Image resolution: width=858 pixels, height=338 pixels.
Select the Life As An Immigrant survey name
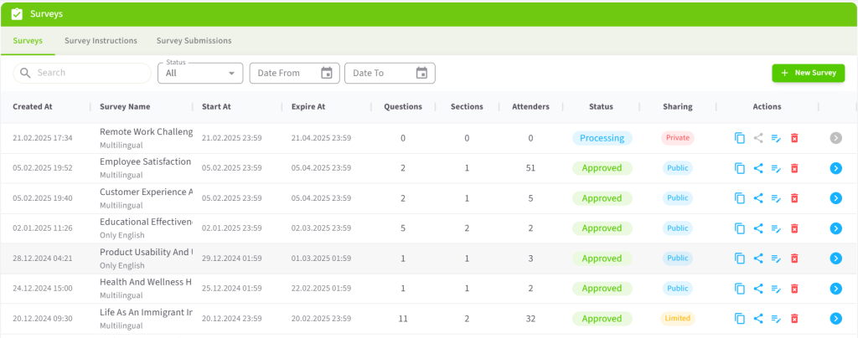click(x=146, y=312)
